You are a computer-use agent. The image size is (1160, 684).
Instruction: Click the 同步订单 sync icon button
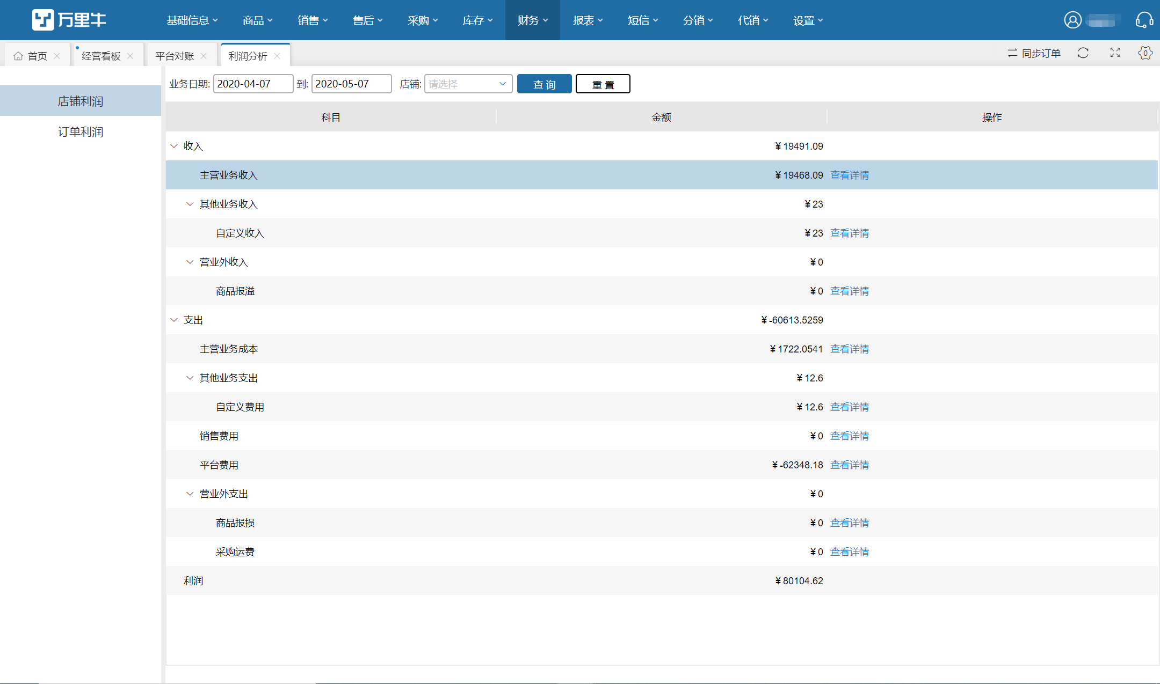[x=1034, y=53]
